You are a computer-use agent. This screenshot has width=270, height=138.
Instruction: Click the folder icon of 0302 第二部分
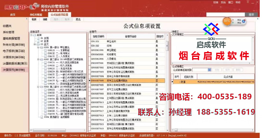click(42, 59)
